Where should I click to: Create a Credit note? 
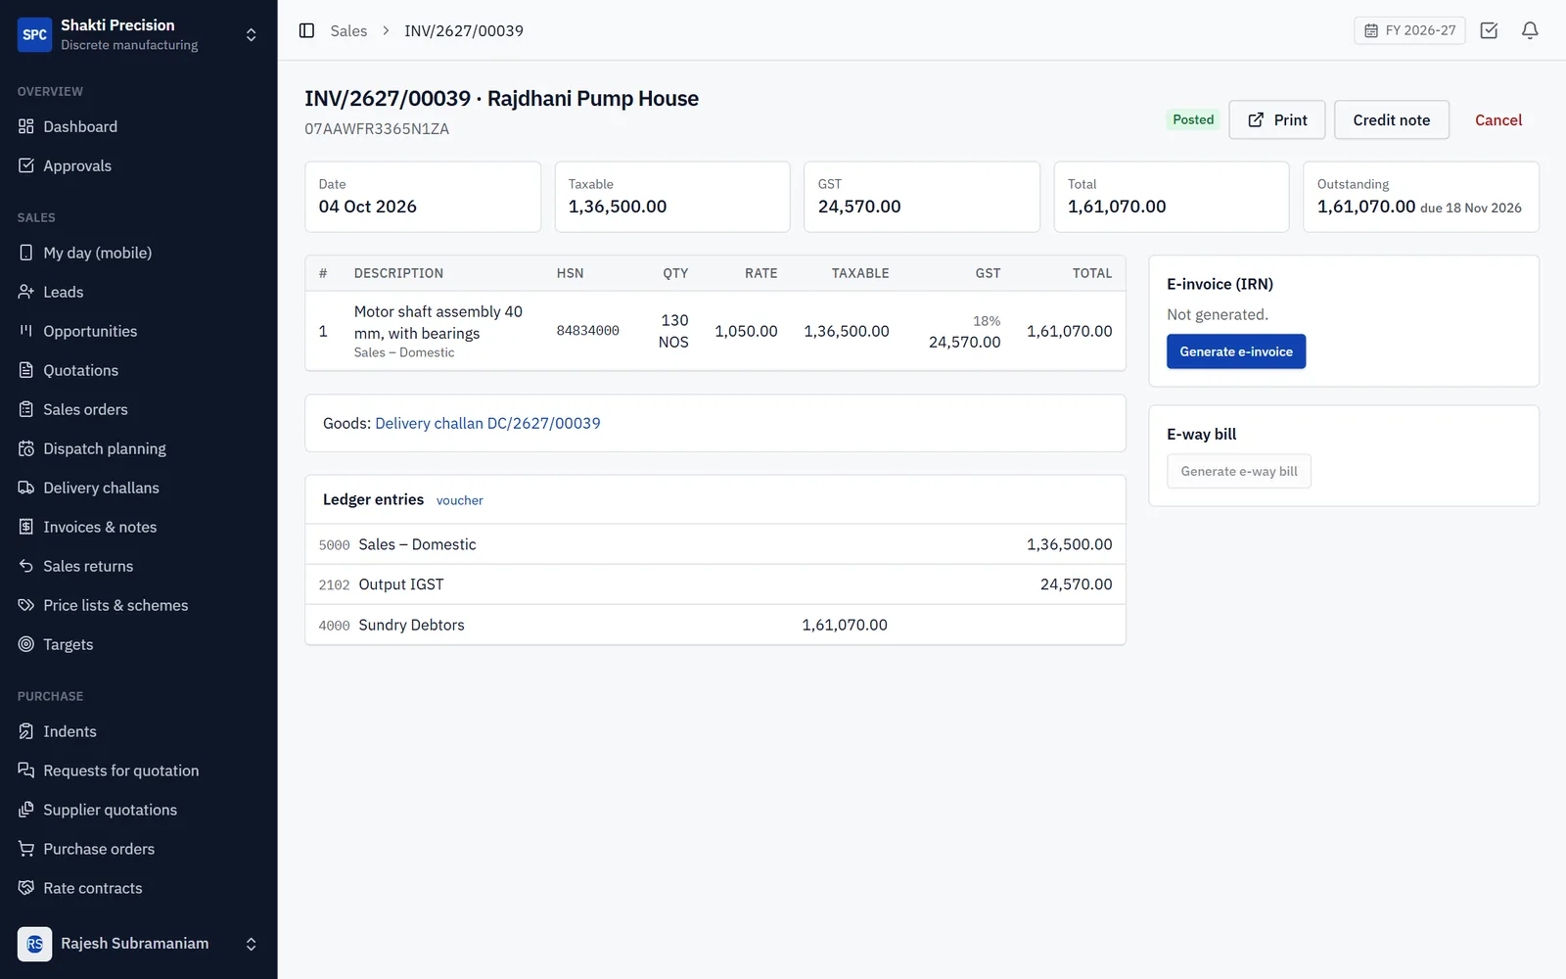tap(1391, 119)
